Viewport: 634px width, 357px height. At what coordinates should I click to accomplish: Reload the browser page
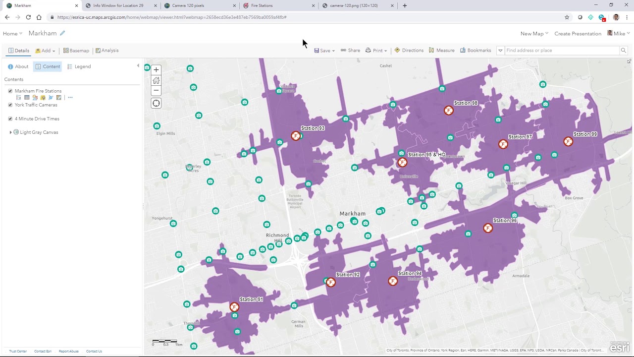click(28, 17)
